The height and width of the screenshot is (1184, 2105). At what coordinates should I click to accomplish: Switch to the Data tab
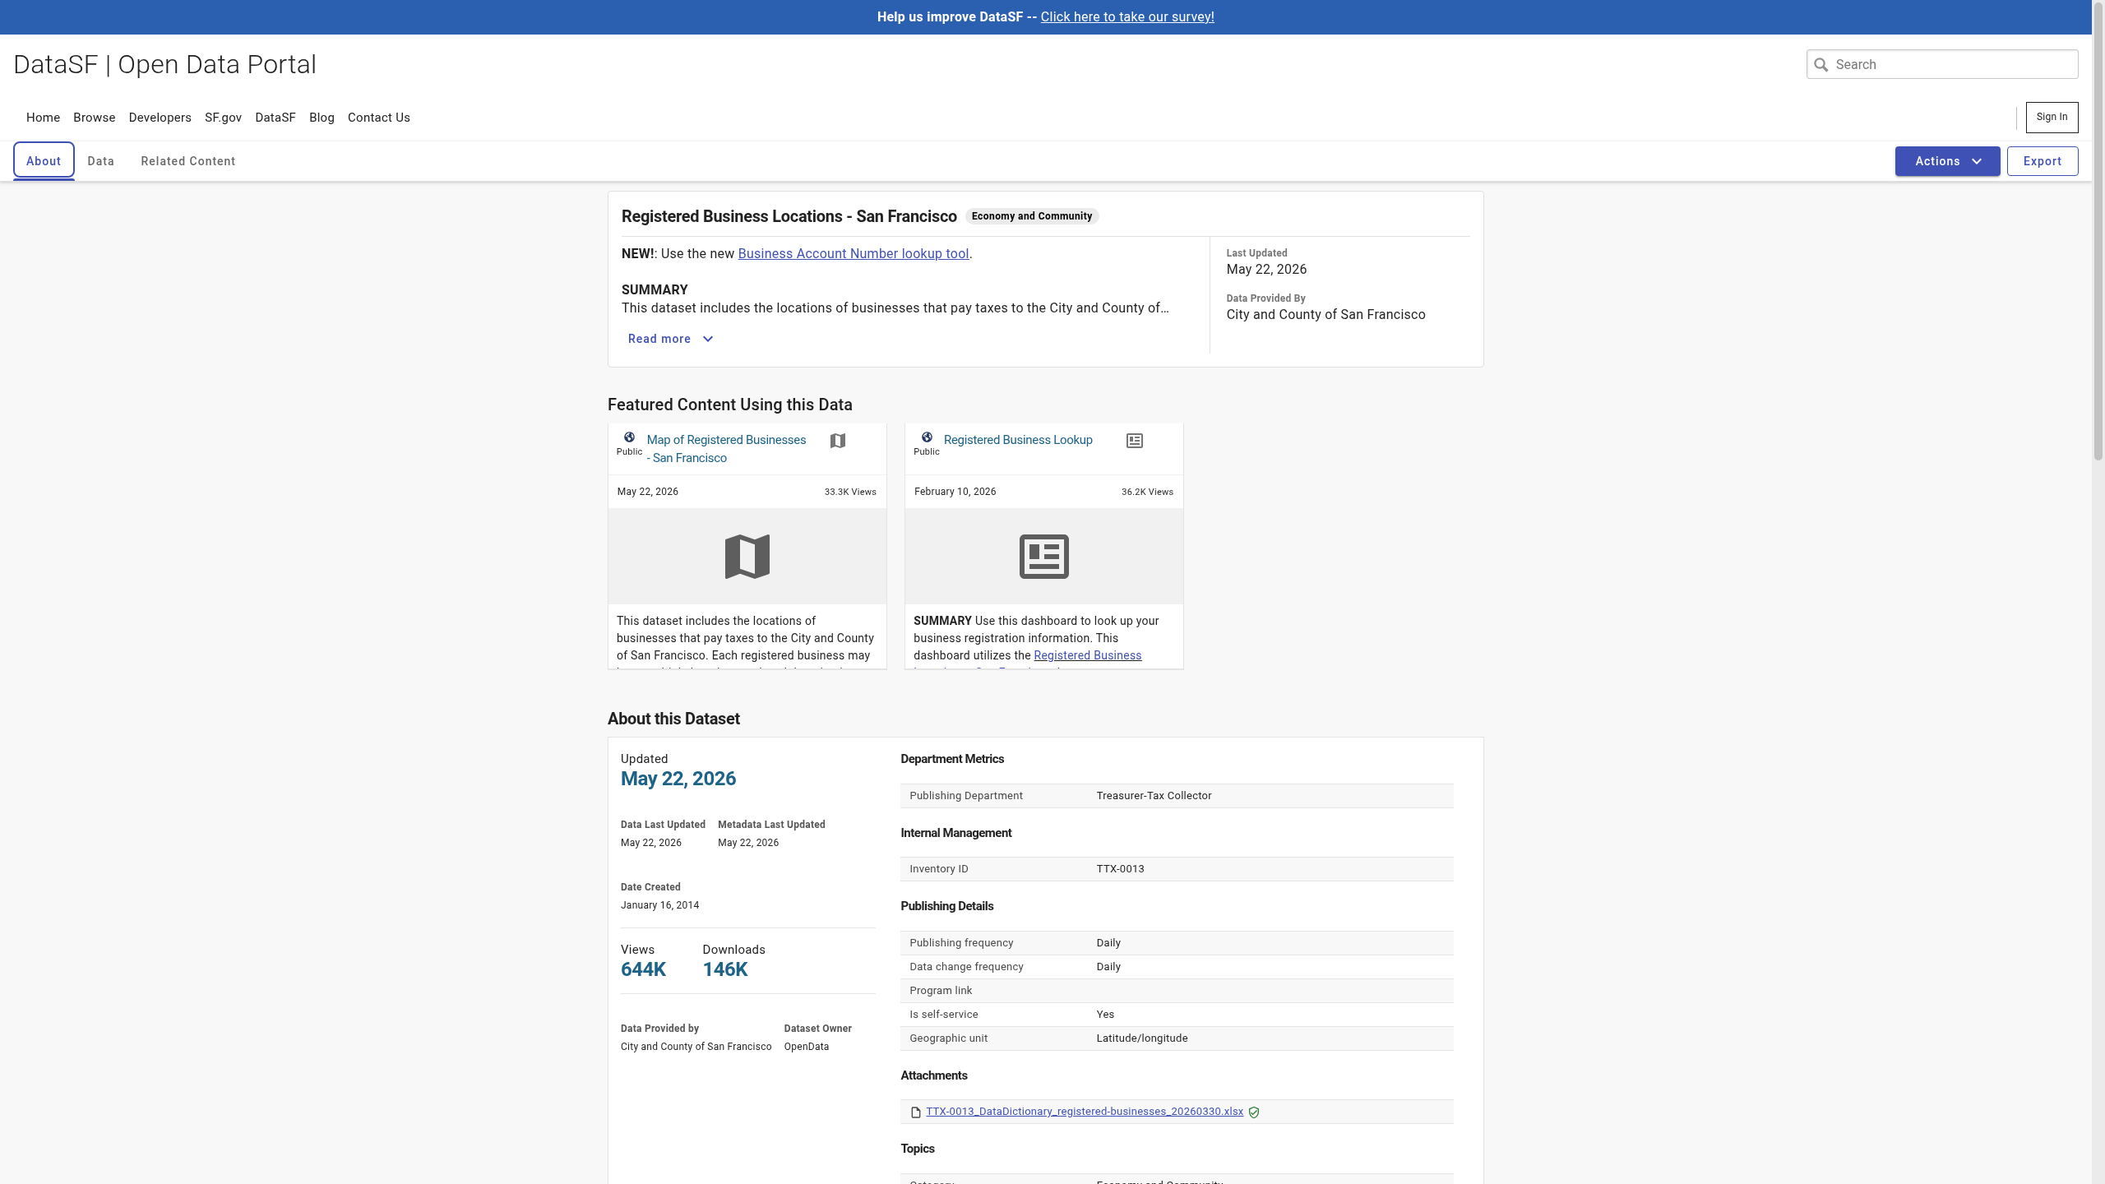[101, 161]
